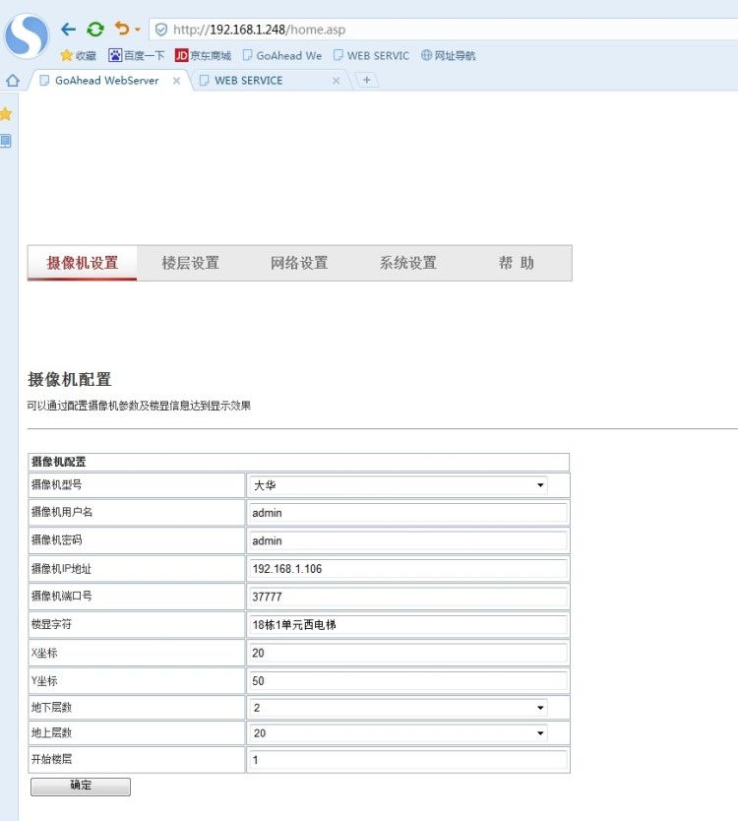Expand the 地下层数 dropdown
The image size is (738, 821).
[399, 708]
